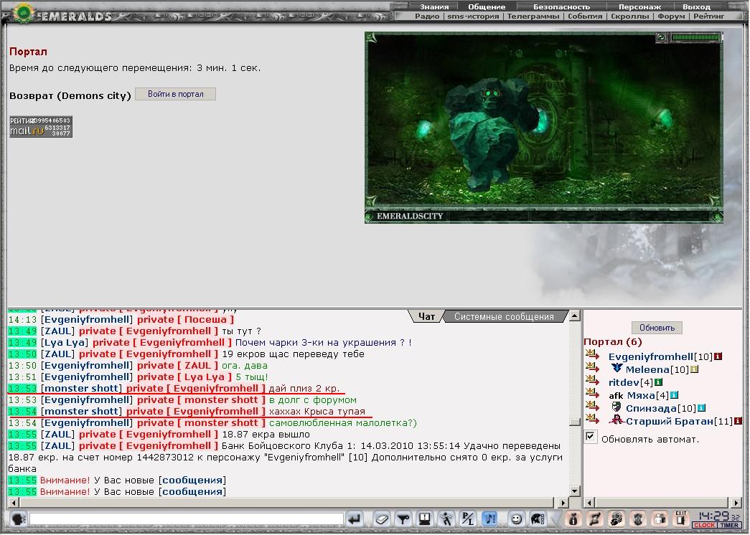Click the Обновить button in player list

657,328
